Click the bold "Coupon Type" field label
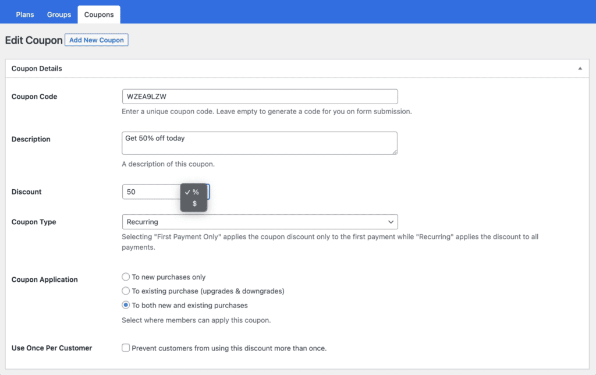The height and width of the screenshot is (375, 596). click(x=34, y=222)
